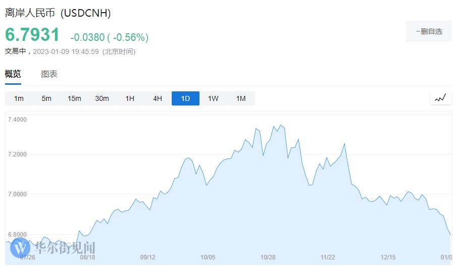Click the 09/12 date axis label
This screenshot has height=267, width=456.
pyautogui.click(x=147, y=257)
